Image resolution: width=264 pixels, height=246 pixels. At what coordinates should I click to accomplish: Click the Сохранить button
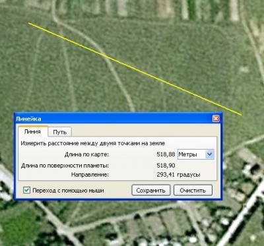pyautogui.click(x=150, y=190)
